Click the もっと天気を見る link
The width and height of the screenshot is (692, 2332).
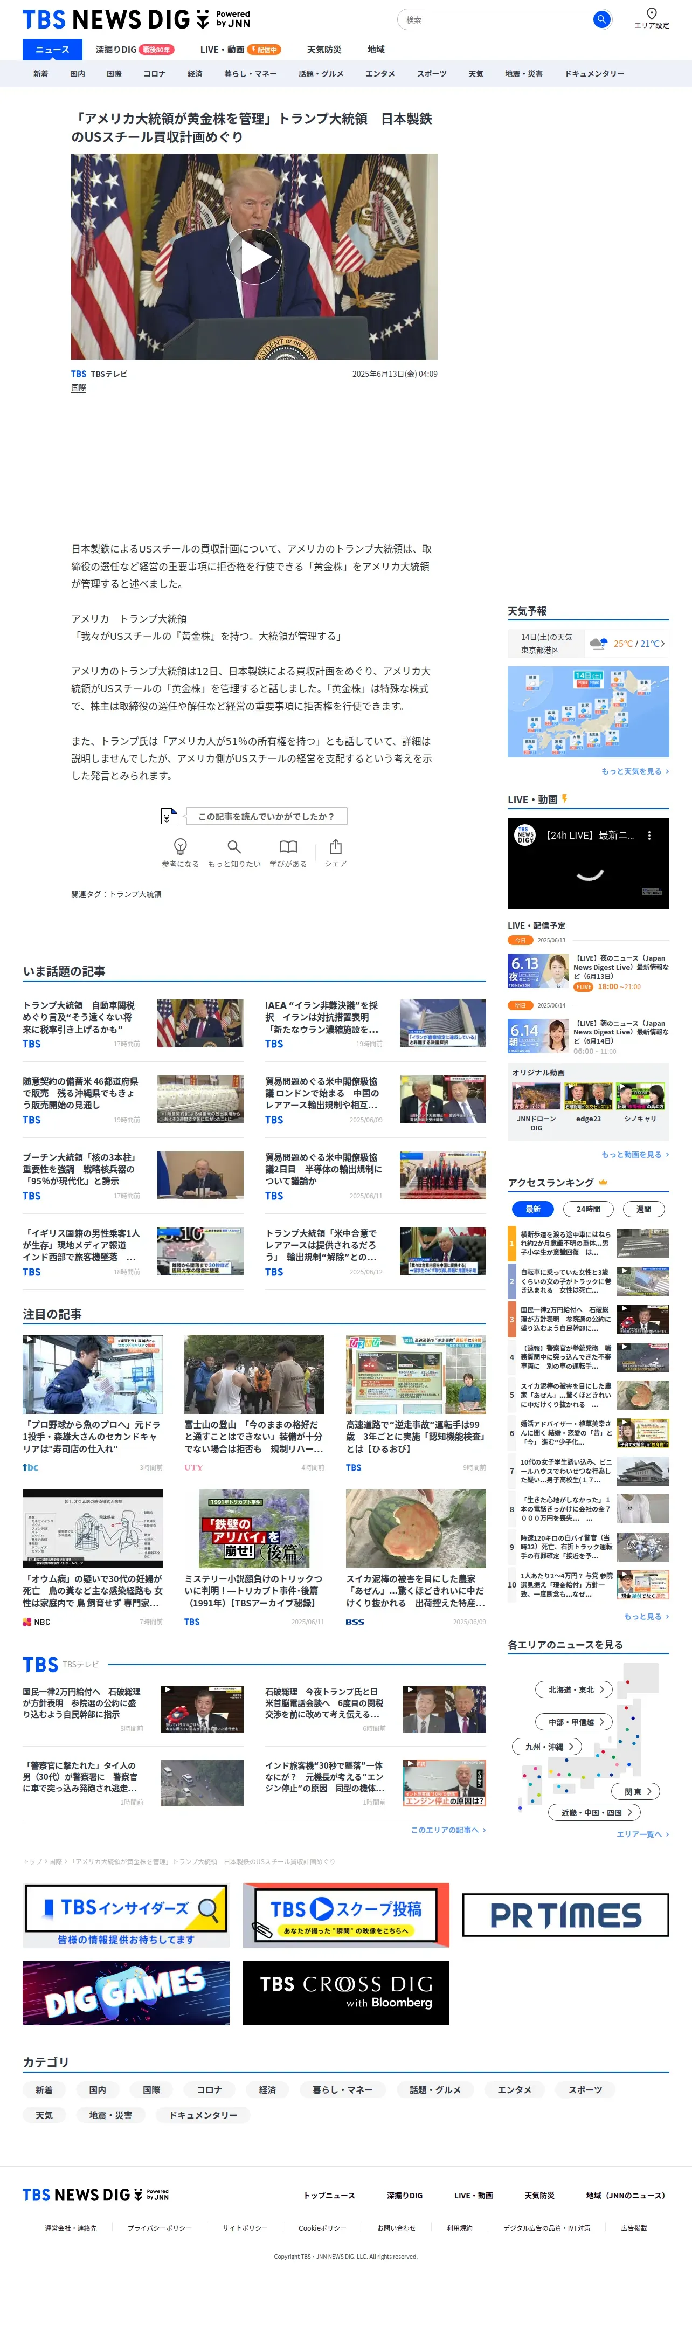pos(635,771)
